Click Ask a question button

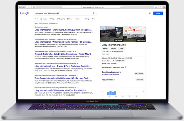[x=139, y=73]
